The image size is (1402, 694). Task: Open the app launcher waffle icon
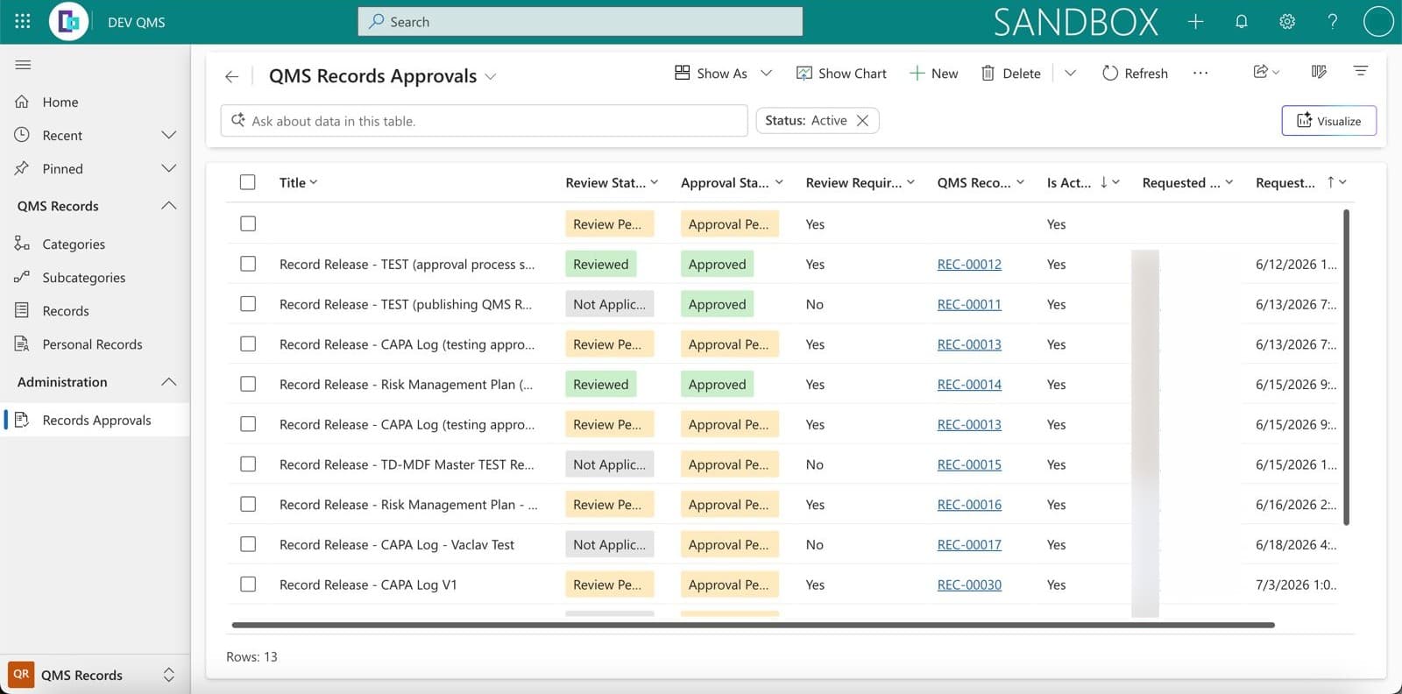click(23, 21)
